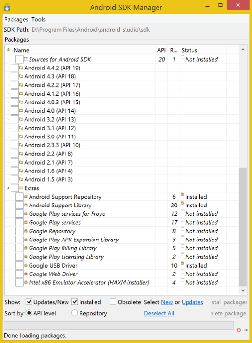Image resolution: width=252 pixels, height=343 pixels.
Task: Click the Extras folder icon
Action: point(21,188)
